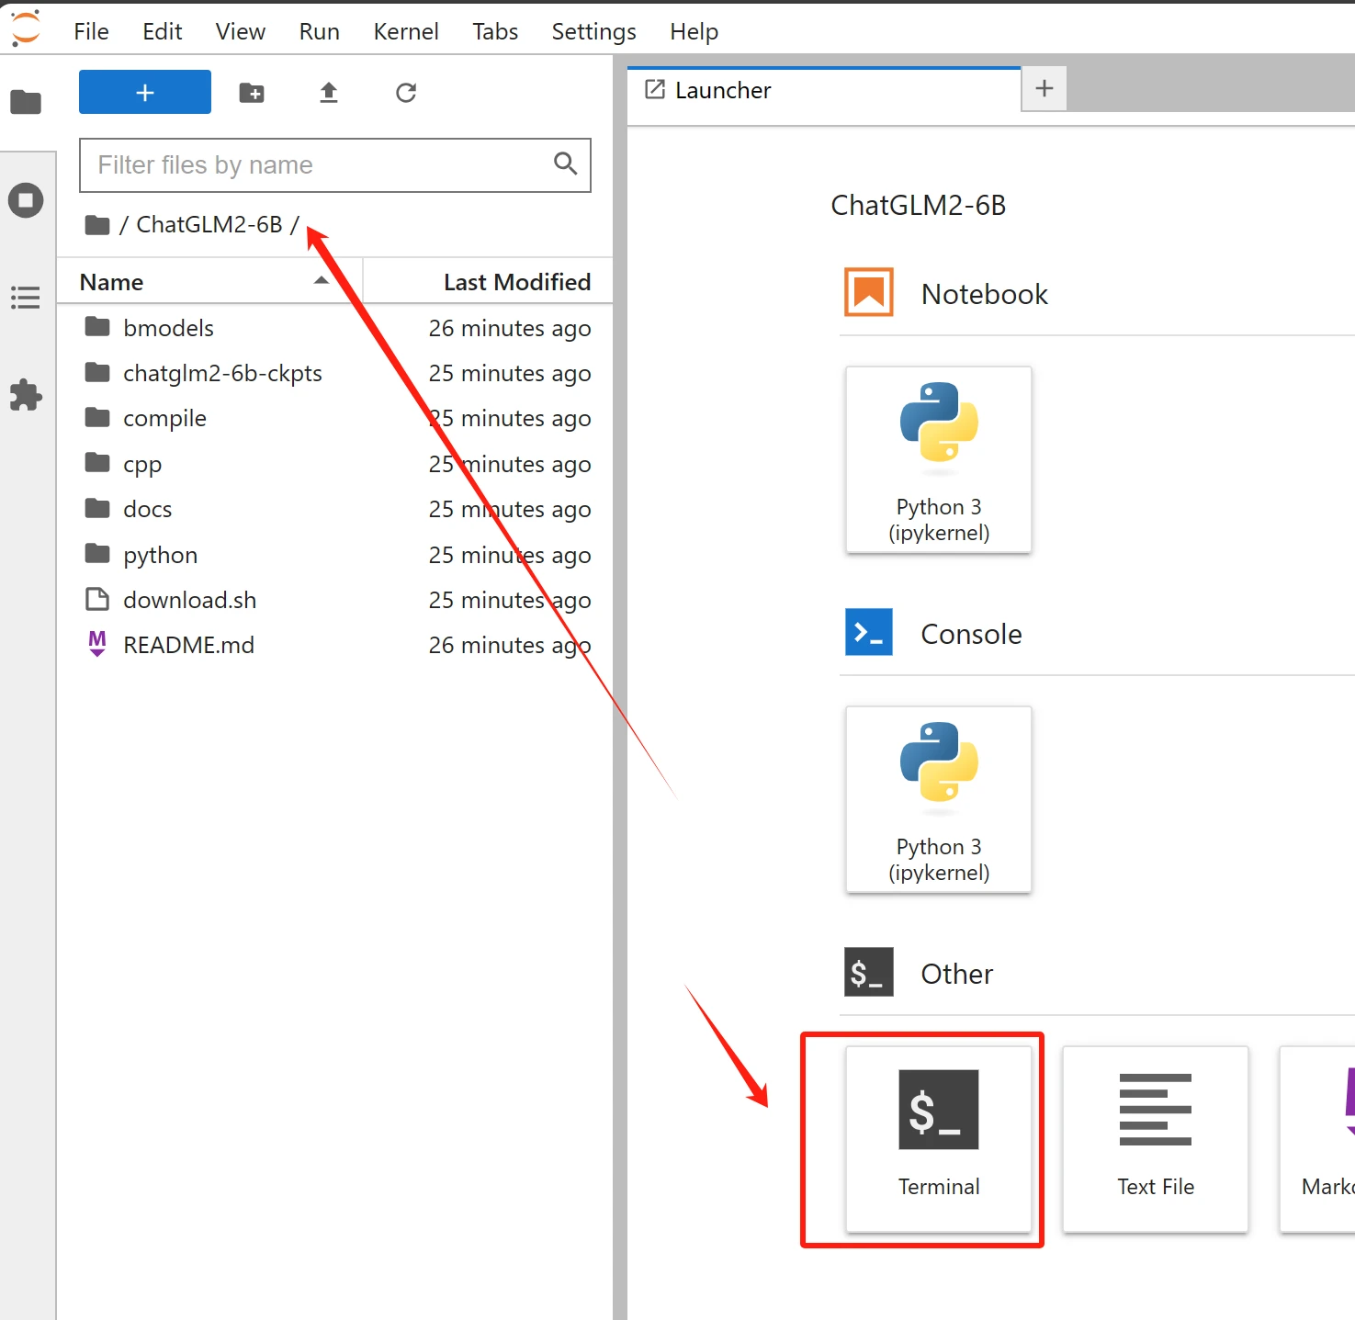Click the blue New Launcher plus button

pos(145,93)
